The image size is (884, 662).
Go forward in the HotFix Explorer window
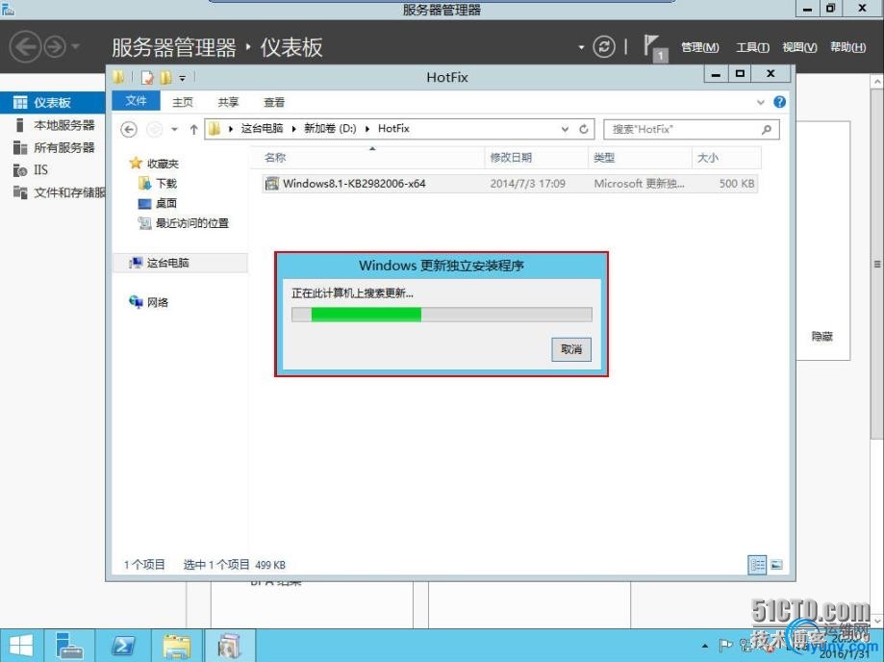click(x=154, y=130)
